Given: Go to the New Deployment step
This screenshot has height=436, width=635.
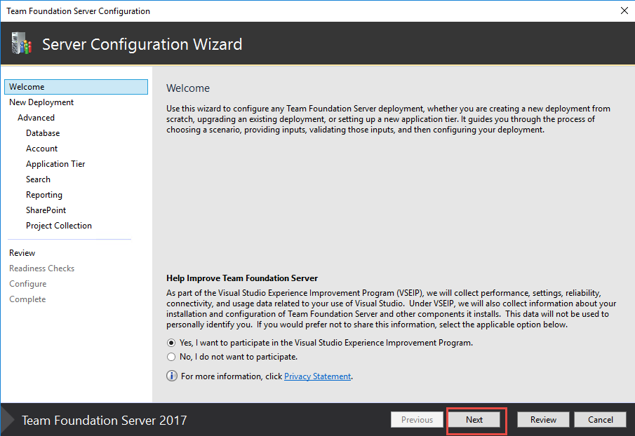Looking at the screenshot, I should coord(41,102).
